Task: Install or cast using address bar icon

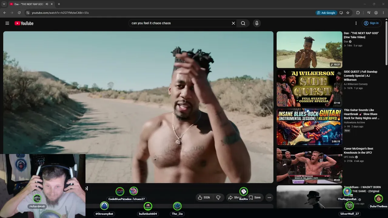Action: pyautogui.click(x=341, y=13)
